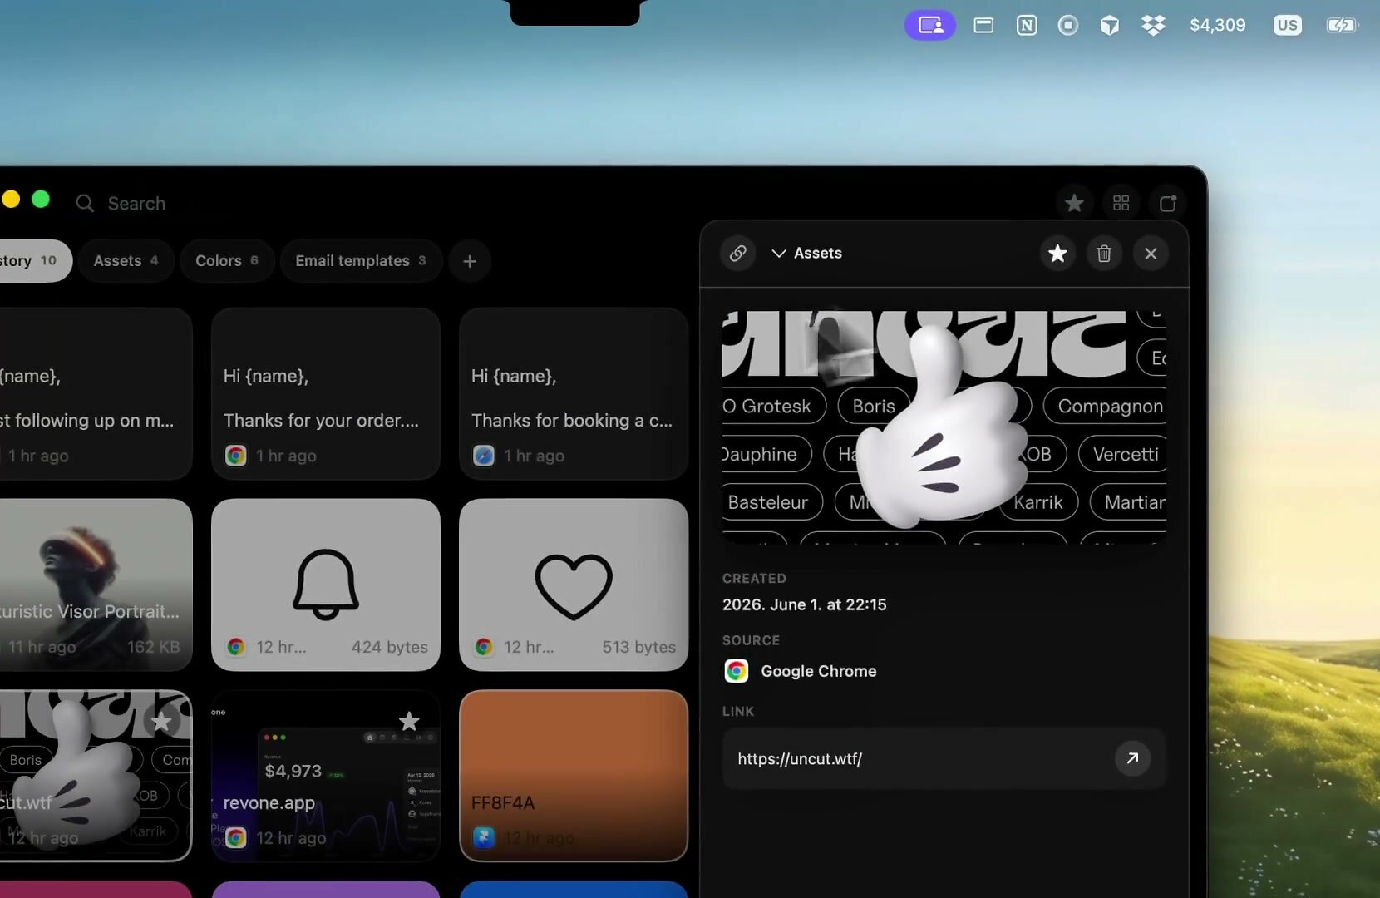This screenshot has height=898, width=1380.
Task: Click the search magnifier icon
Action: [x=85, y=203]
